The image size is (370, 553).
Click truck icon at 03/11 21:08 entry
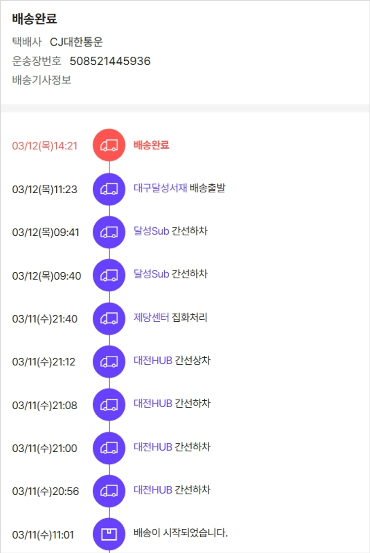pos(109,405)
